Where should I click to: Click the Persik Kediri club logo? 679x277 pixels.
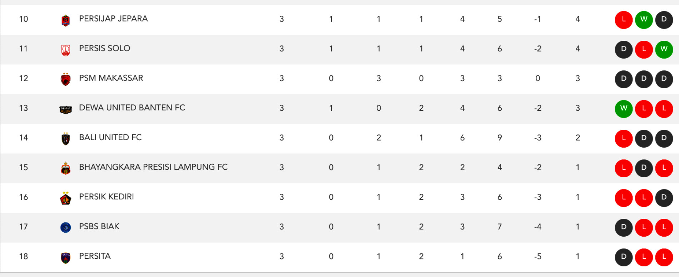click(65, 198)
